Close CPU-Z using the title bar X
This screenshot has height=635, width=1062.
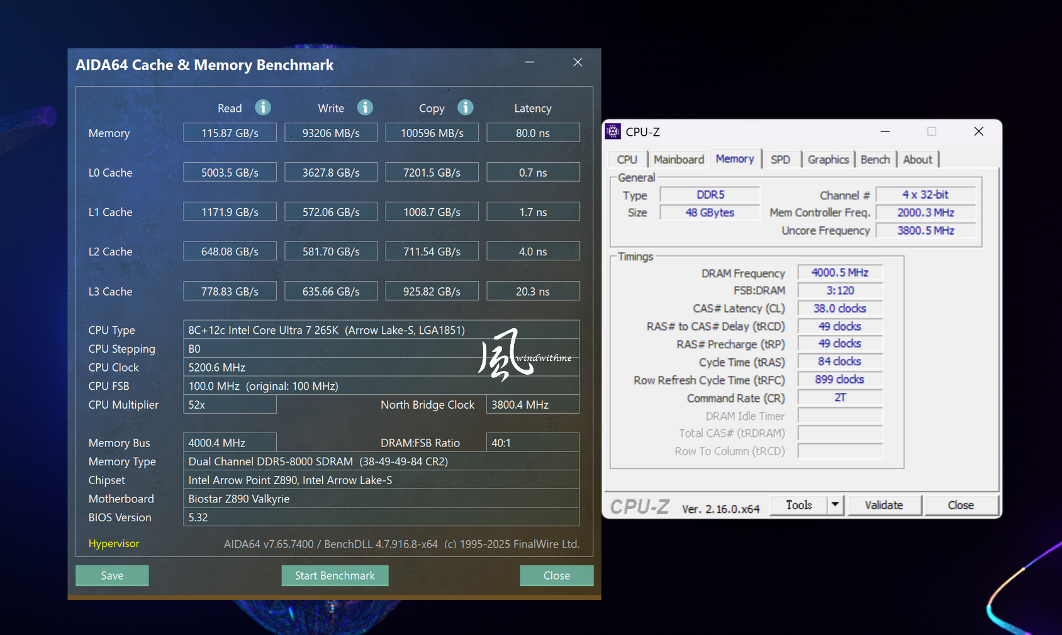[x=978, y=131]
